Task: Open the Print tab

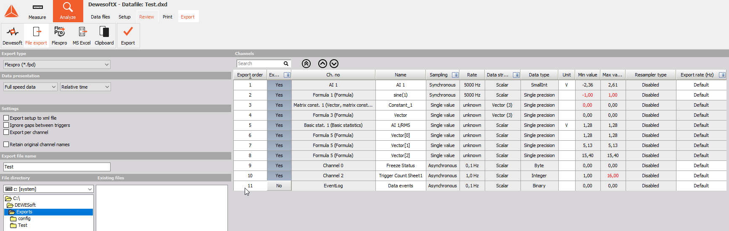Action: click(167, 17)
